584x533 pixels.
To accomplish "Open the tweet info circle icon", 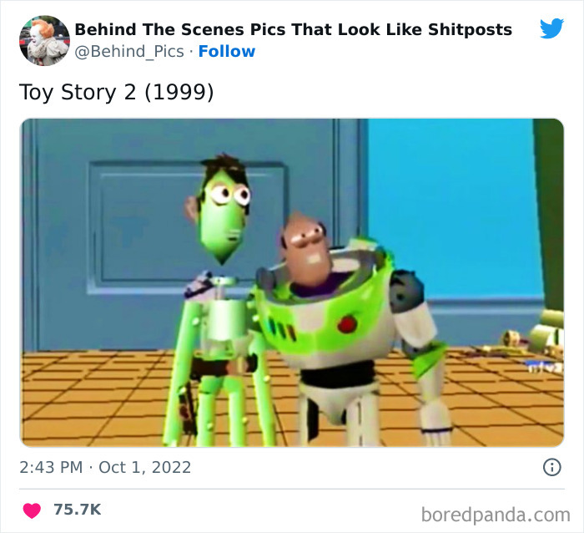I will [x=551, y=467].
